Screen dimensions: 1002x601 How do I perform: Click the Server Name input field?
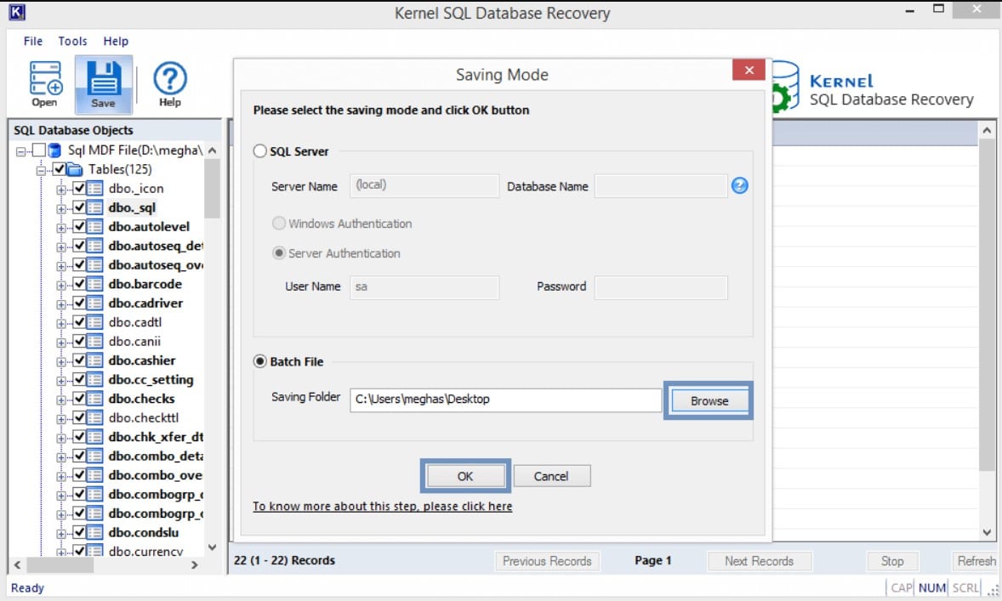tap(424, 186)
